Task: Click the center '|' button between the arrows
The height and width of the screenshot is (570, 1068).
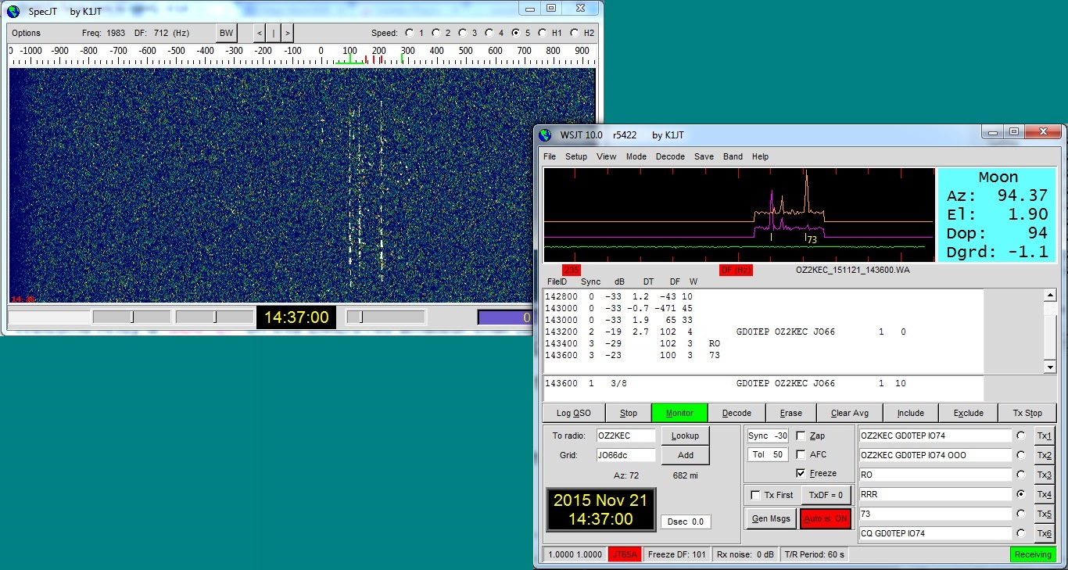Action: click(x=273, y=33)
